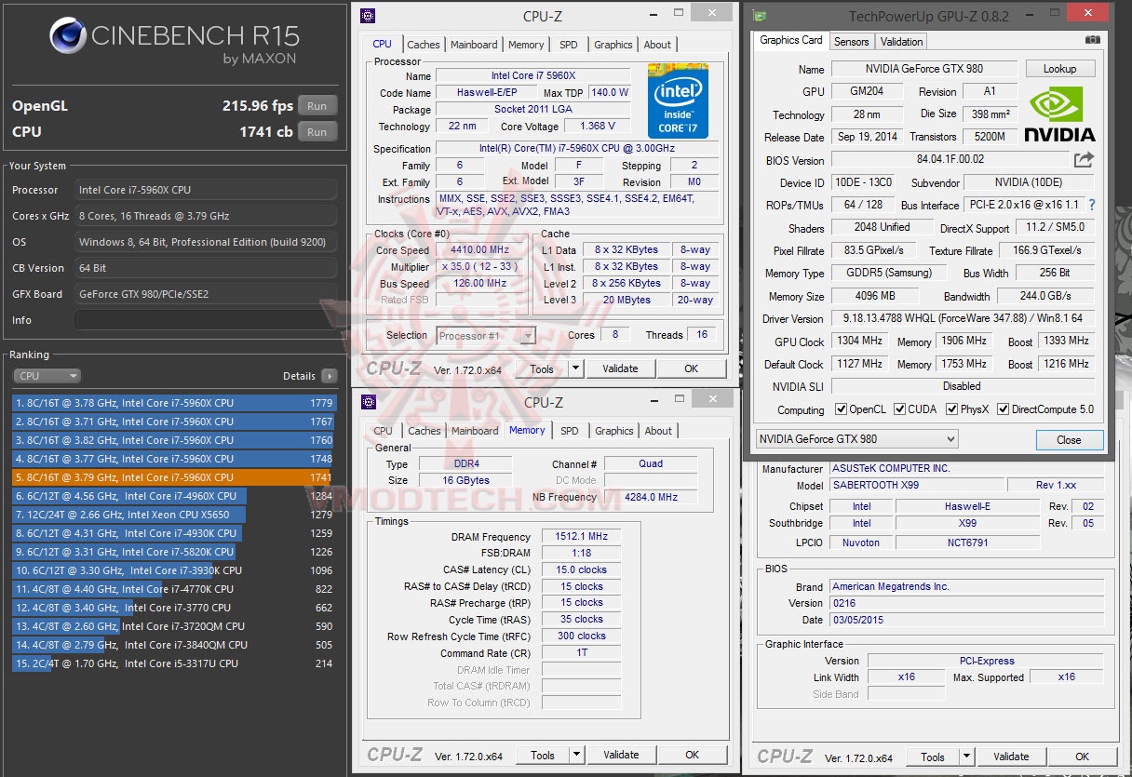Click the Processor field showing Intel Core i7-5960X CPU
Screen dimensions: 1132x777
point(205,190)
